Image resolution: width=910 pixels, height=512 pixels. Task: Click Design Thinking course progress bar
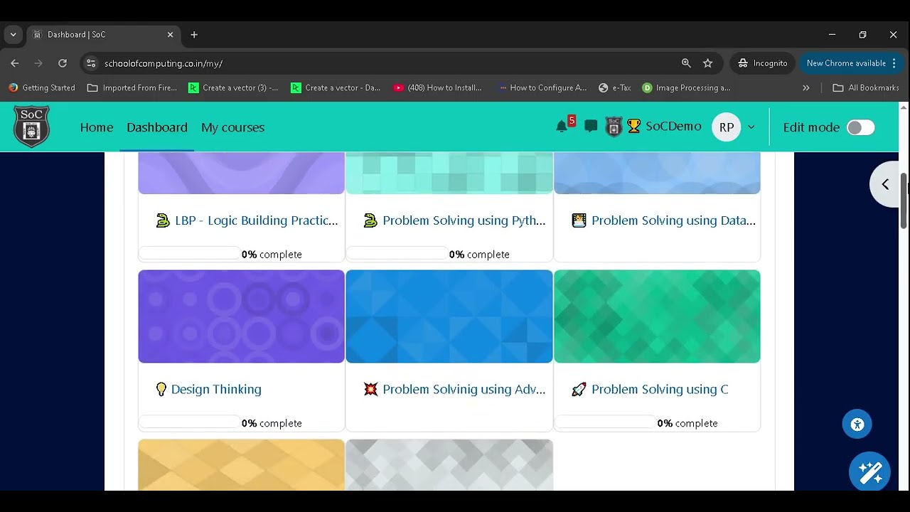click(x=189, y=422)
